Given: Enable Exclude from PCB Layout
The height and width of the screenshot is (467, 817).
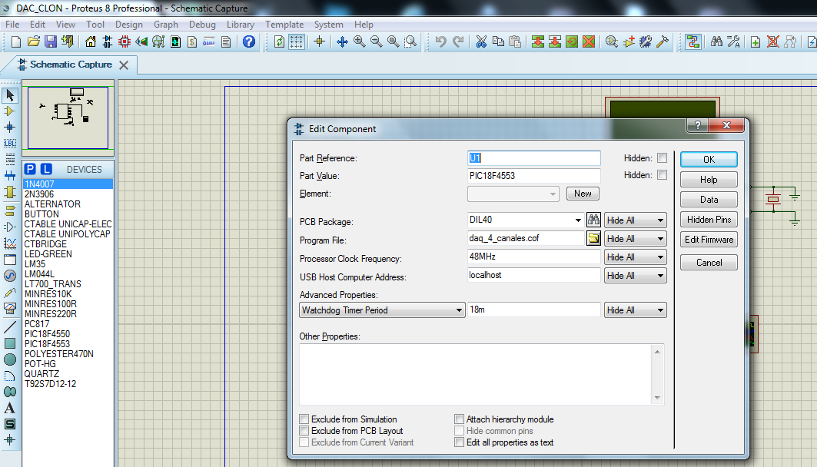Looking at the screenshot, I should (304, 431).
